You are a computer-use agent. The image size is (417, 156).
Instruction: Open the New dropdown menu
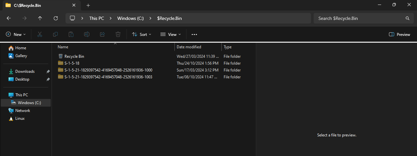tap(16, 34)
